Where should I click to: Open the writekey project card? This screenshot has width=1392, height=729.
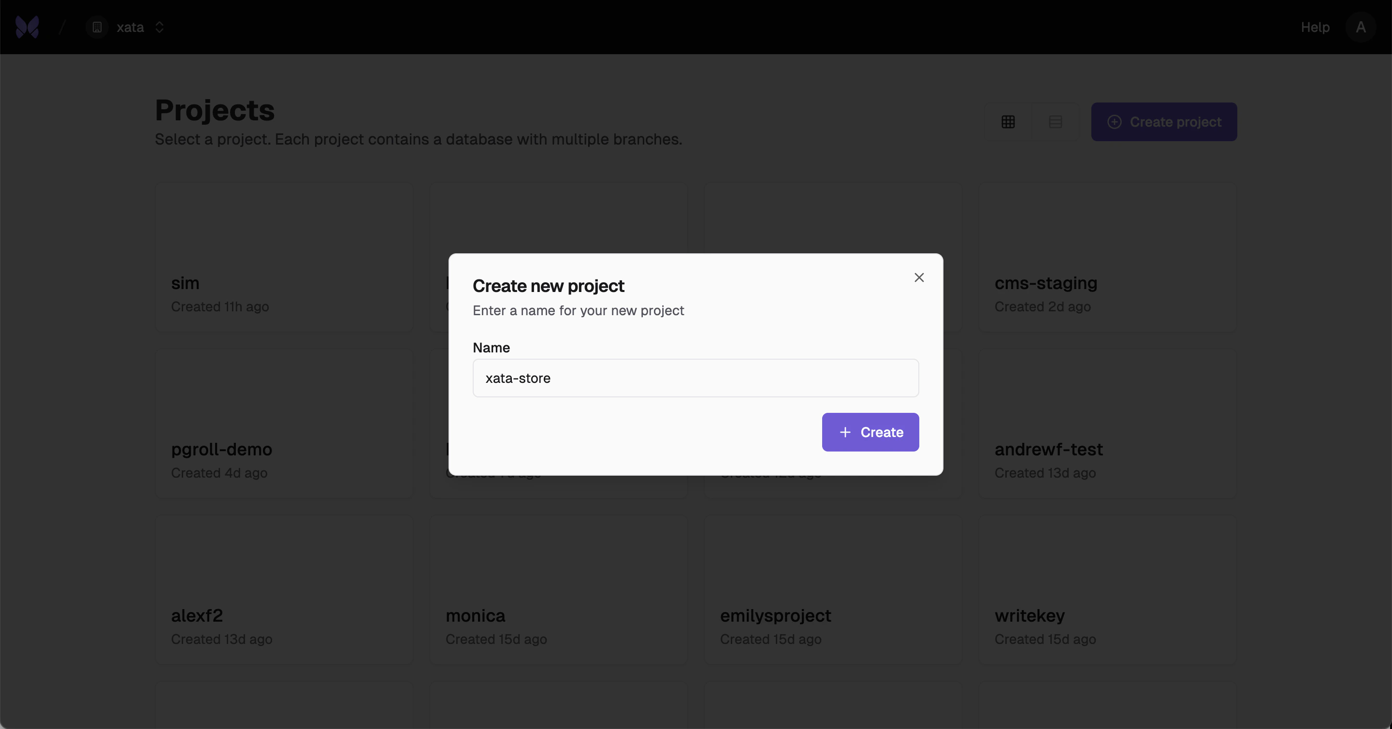pos(1108,589)
